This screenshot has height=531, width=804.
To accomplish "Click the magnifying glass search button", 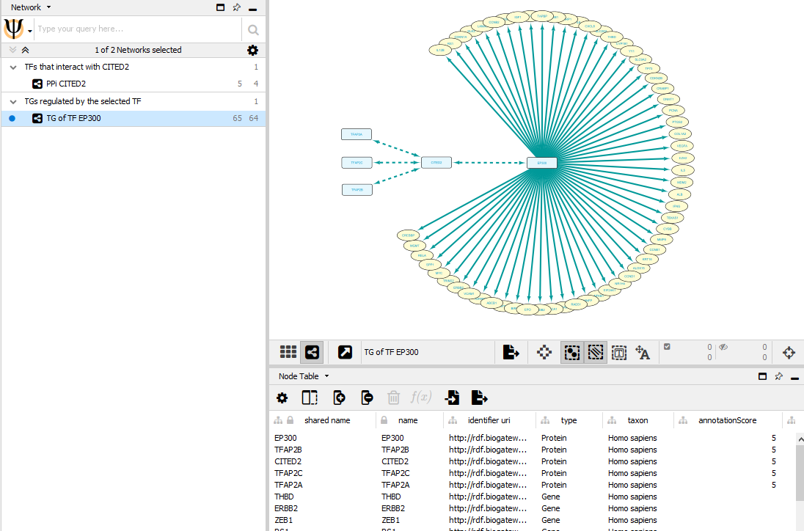I will coord(253,30).
